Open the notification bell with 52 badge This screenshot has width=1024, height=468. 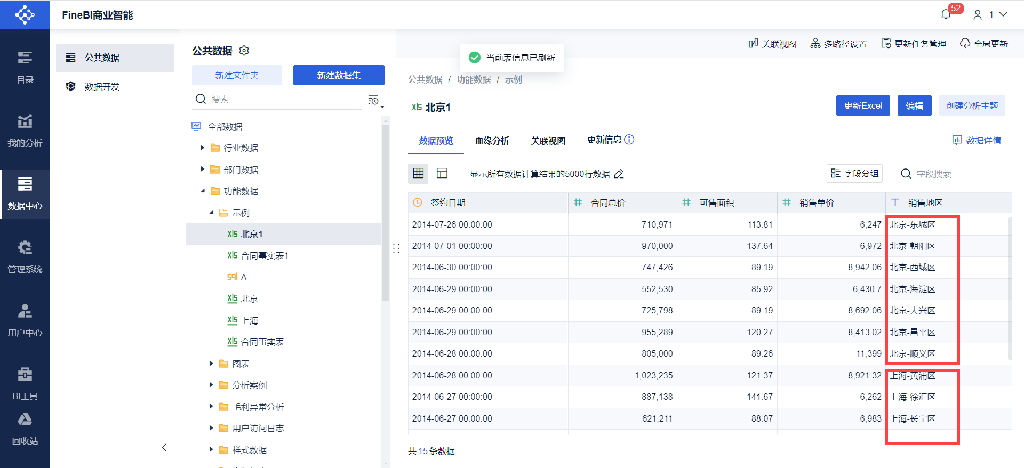coord(946,14)
